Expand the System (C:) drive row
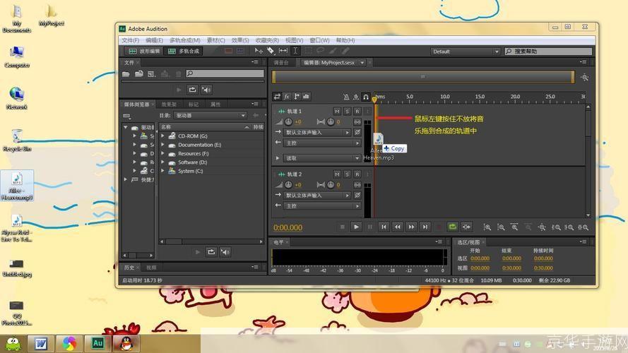Screen dimensions: 628x353 163,171
